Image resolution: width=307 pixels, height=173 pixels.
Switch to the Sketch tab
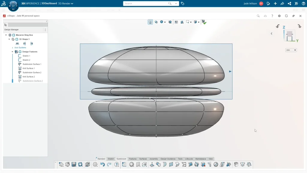[111, 159]
